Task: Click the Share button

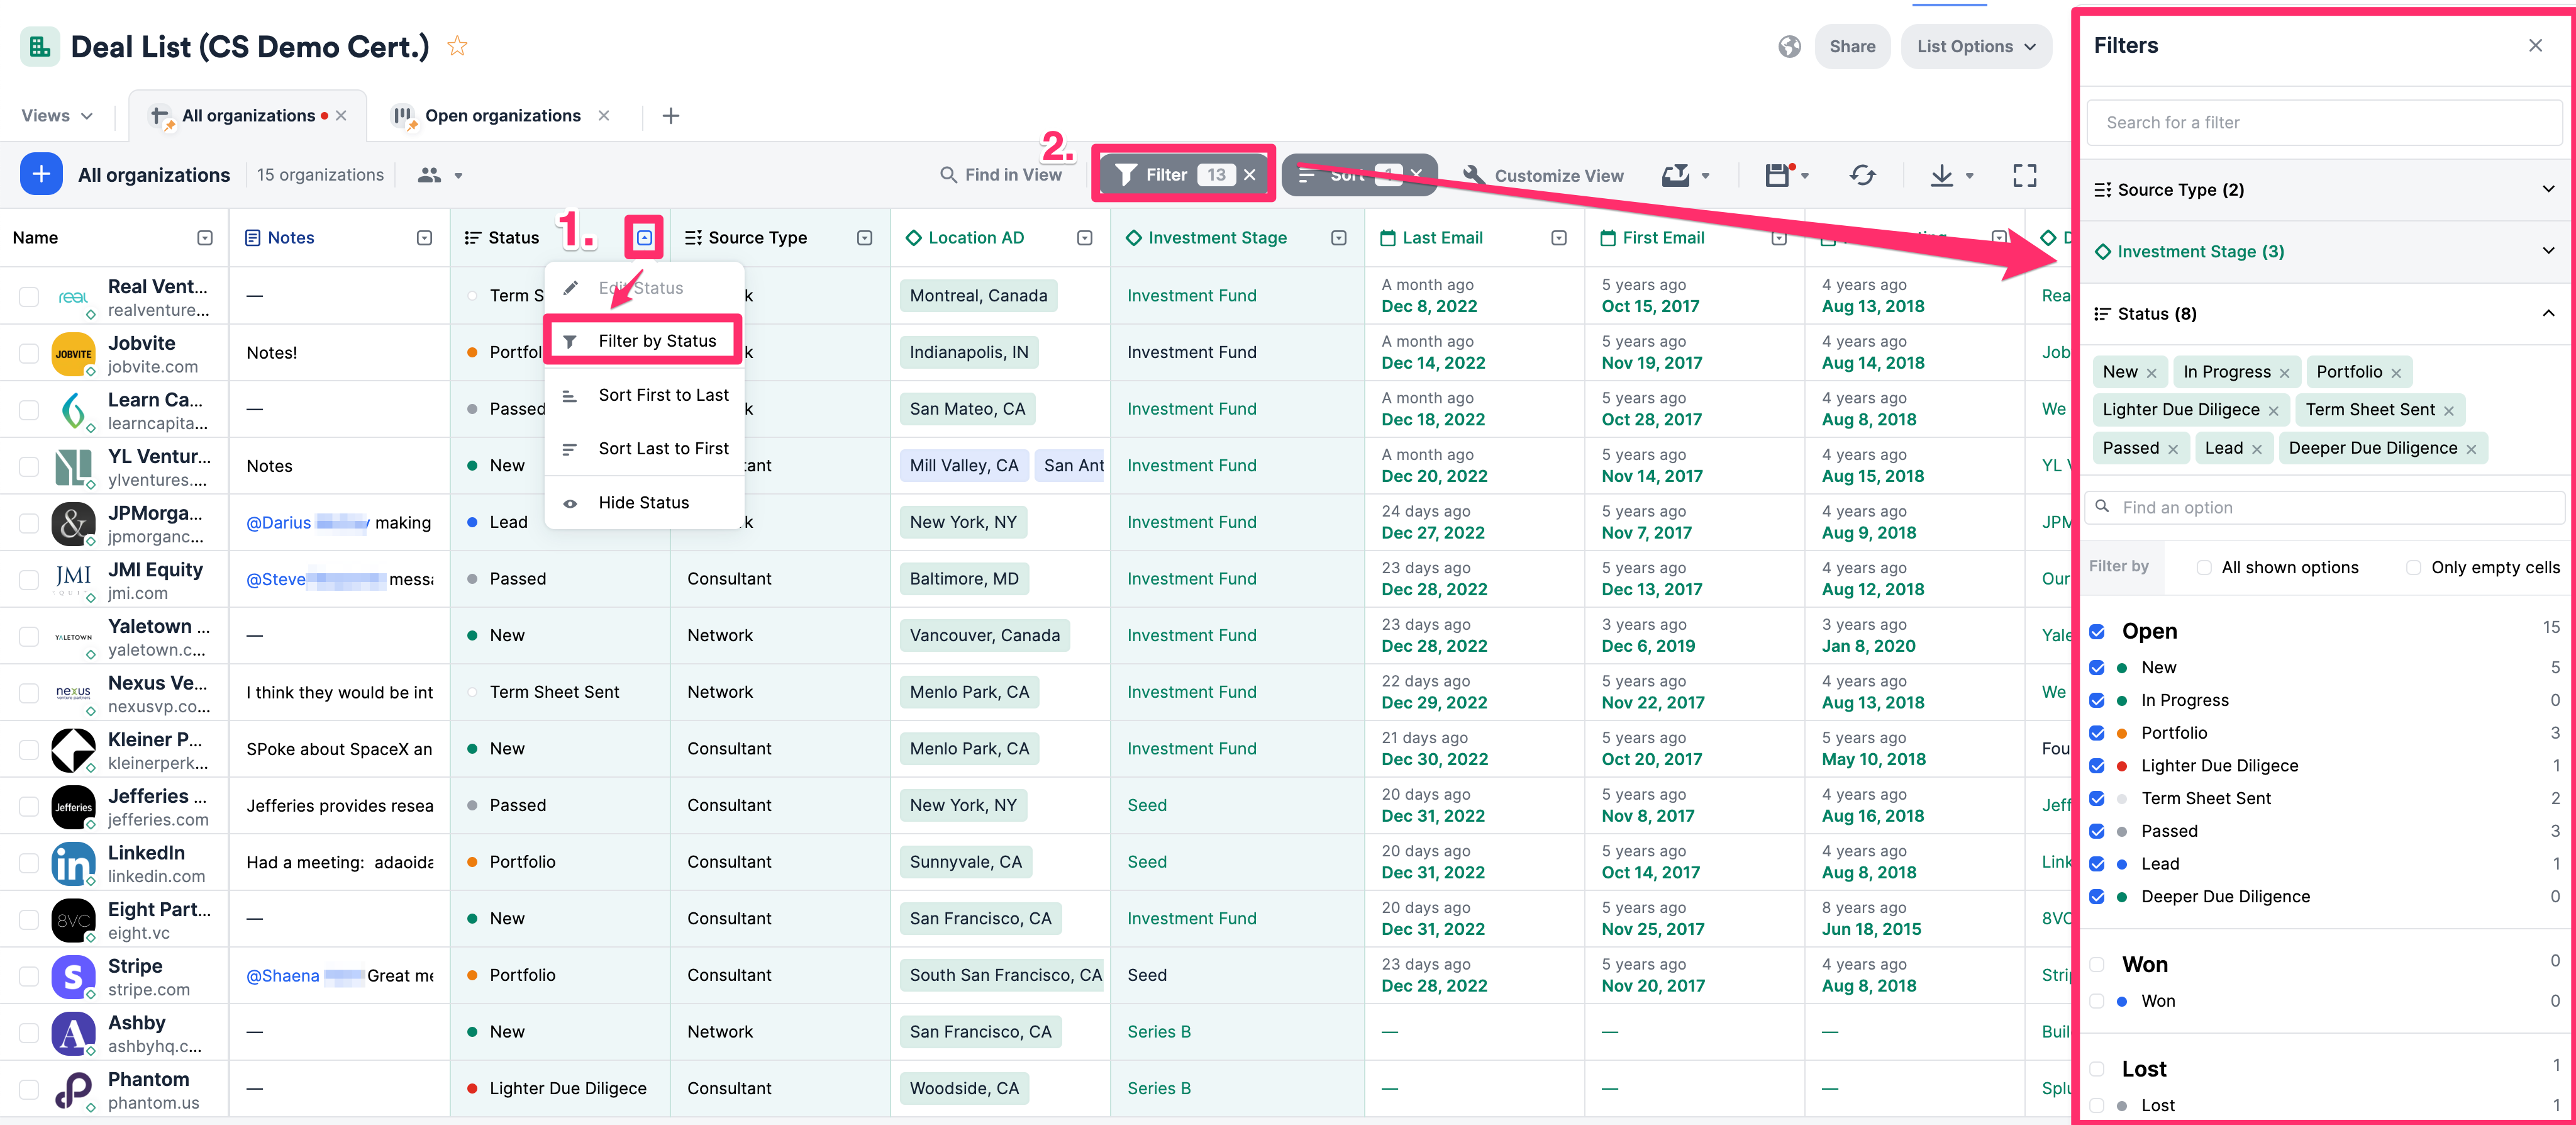Action: click(x=1851, y=46)
